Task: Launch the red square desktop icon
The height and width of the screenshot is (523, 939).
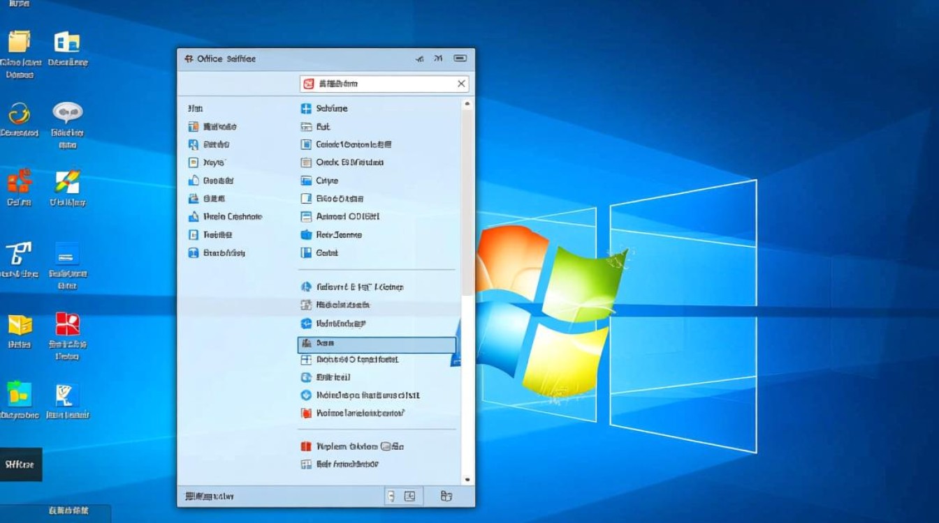Action: pos(67,324)
